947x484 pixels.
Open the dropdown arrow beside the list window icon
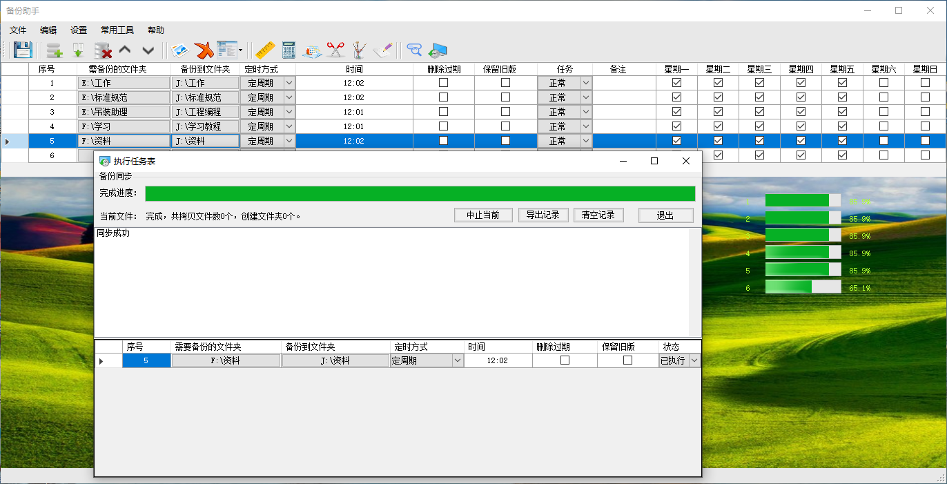240,50
